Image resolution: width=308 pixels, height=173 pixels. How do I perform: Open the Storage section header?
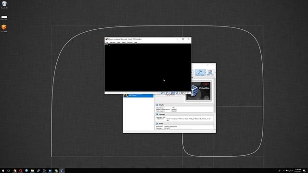(x=184, y=114)
